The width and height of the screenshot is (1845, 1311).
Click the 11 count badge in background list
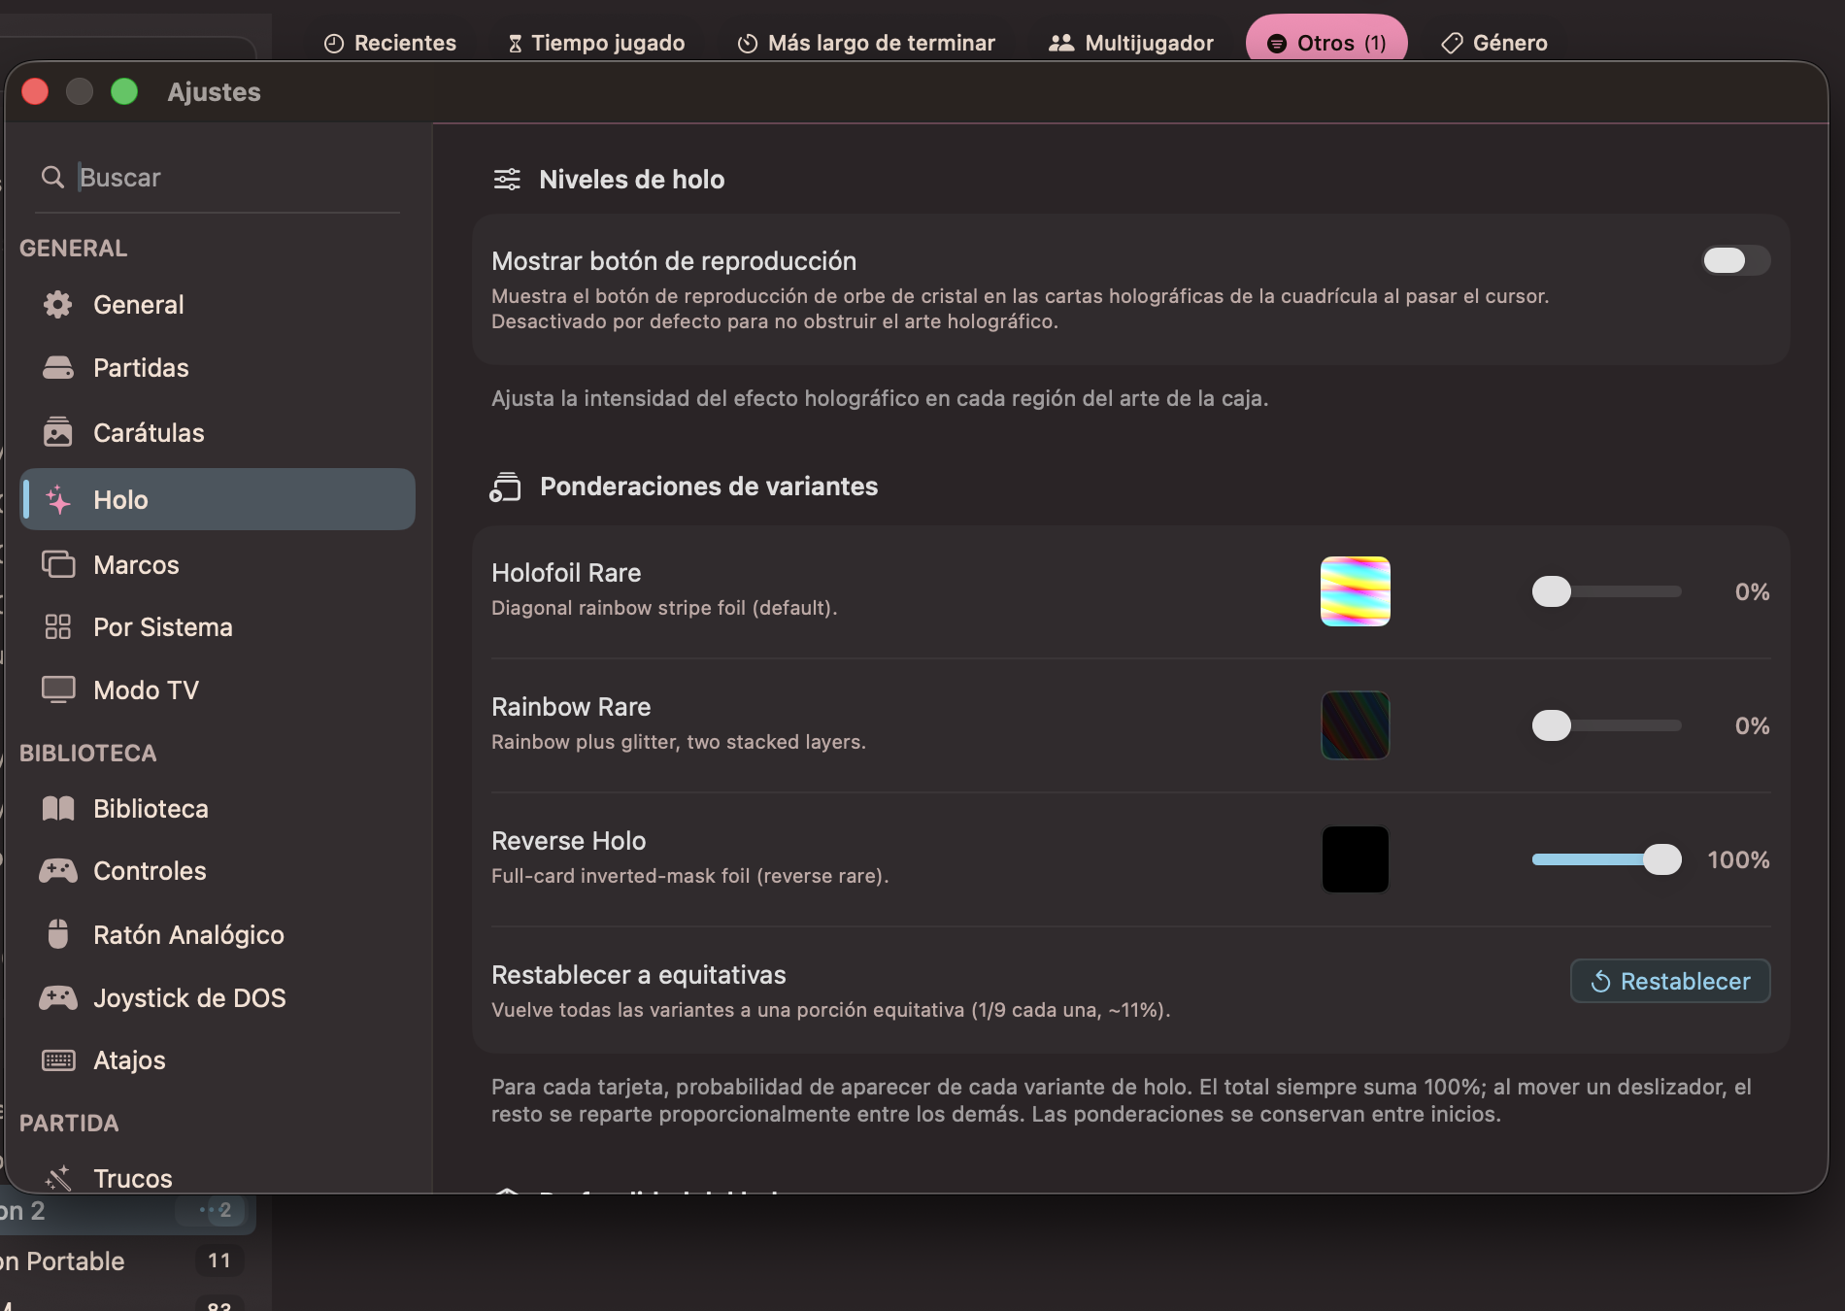coord(219,1261)
